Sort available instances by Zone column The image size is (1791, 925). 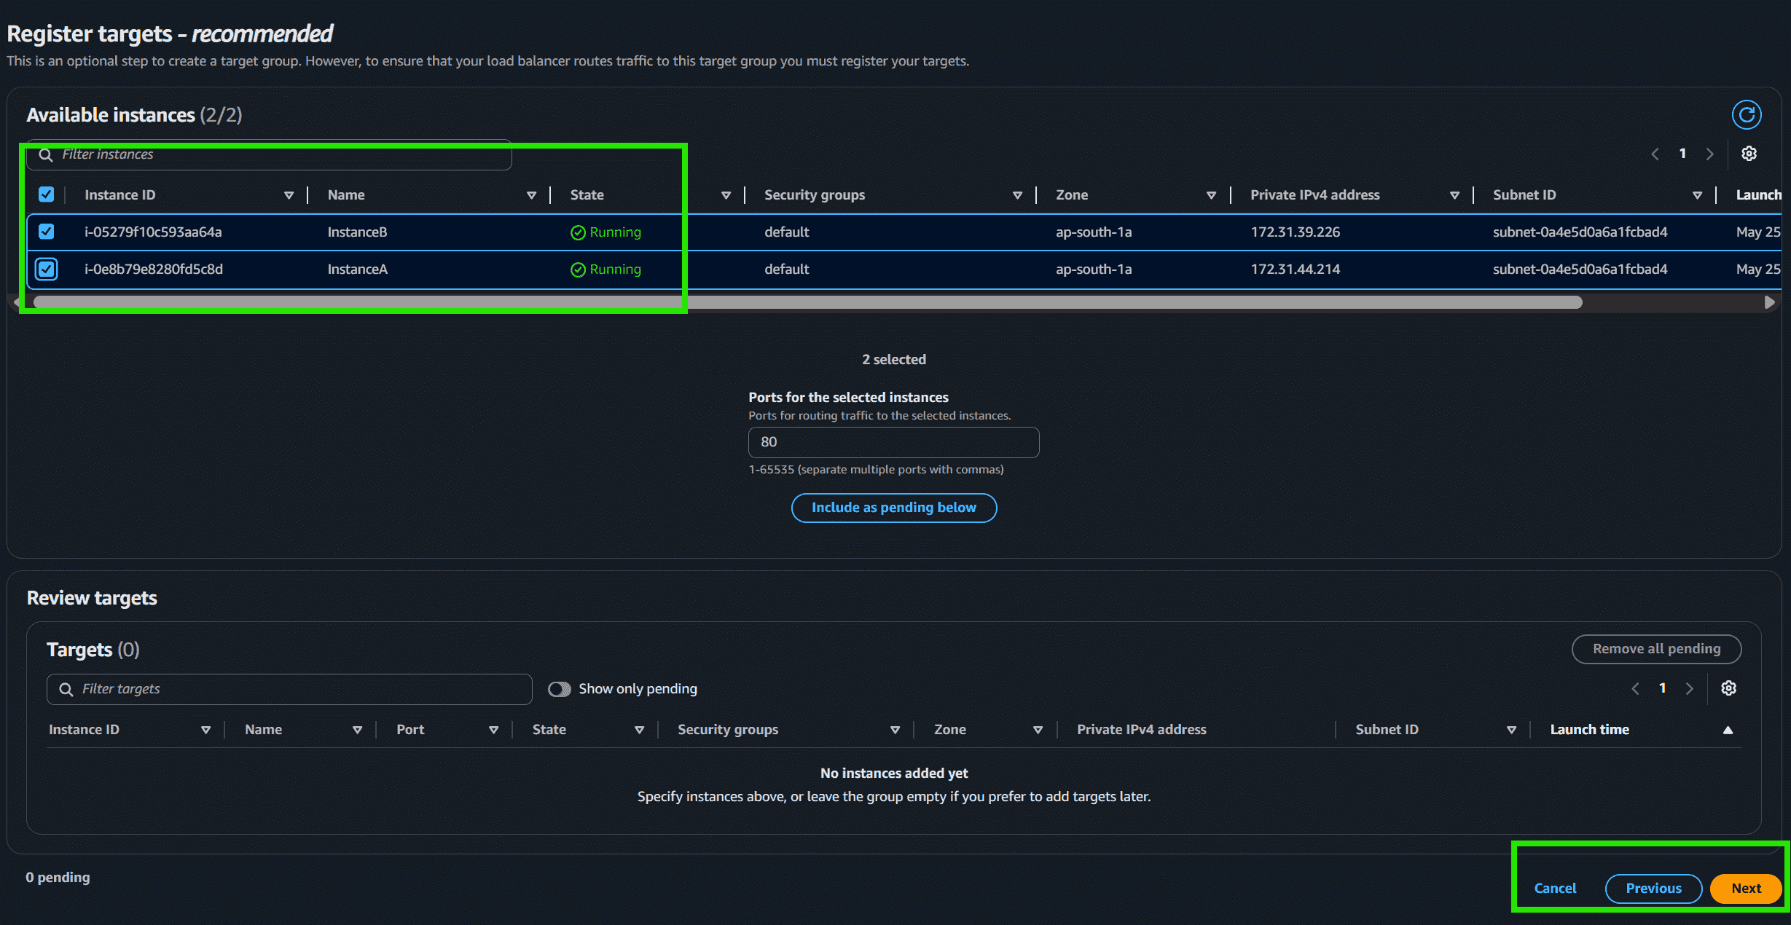[1211, 195]
